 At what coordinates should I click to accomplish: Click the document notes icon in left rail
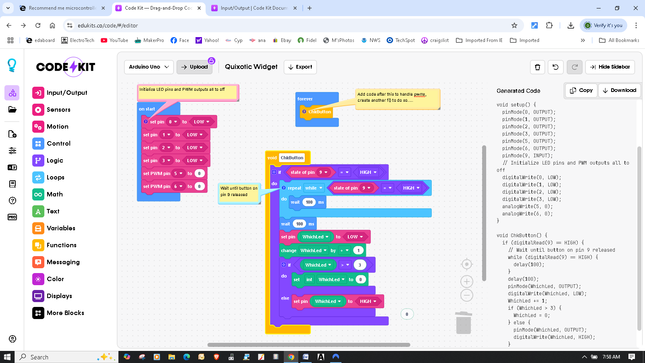click(12, 184)
